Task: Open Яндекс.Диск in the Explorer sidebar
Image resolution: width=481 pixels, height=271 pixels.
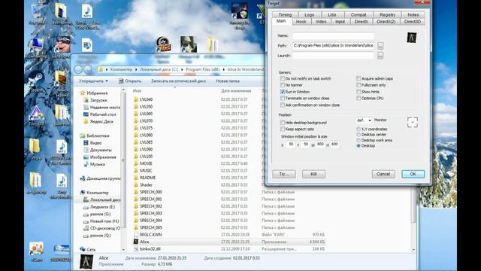Action: (x=98, y=122)
